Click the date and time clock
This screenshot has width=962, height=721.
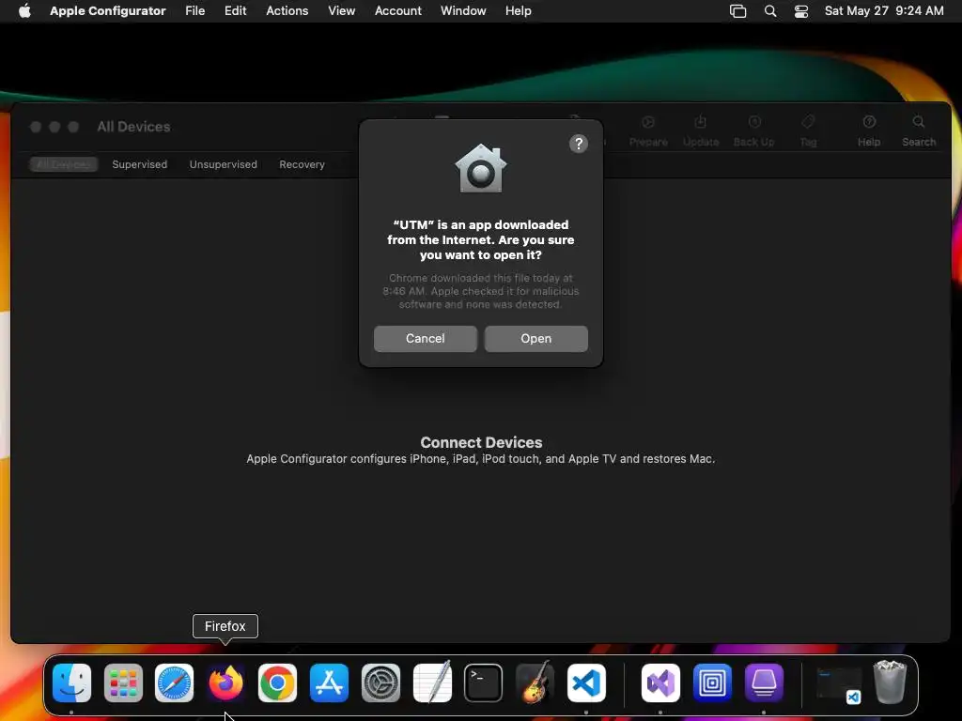click(884, 11)
